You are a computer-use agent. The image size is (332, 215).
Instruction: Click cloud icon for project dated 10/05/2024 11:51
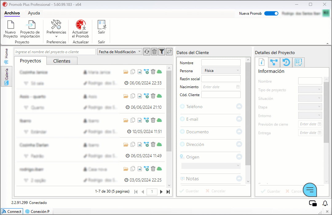point(160,120)
